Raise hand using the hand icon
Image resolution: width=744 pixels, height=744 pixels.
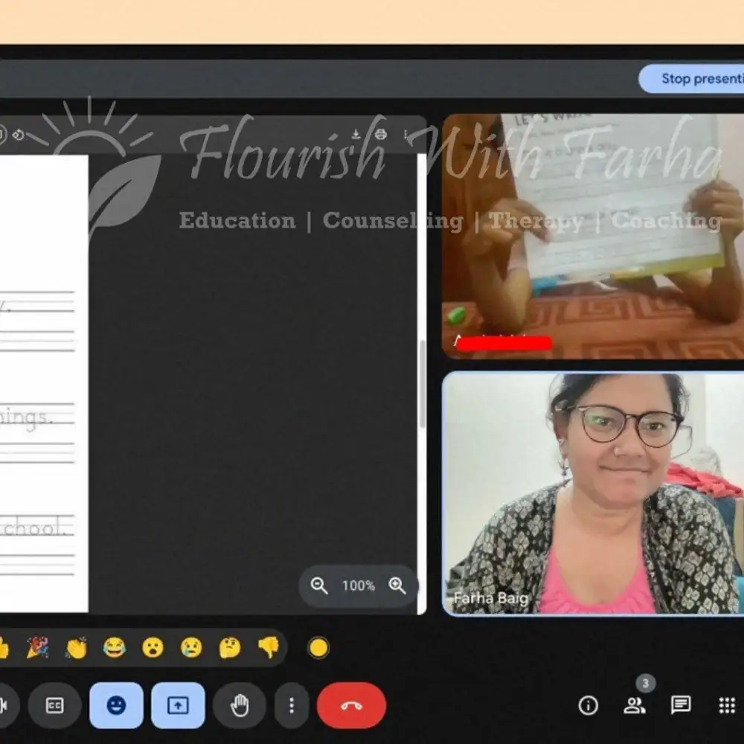240,705
